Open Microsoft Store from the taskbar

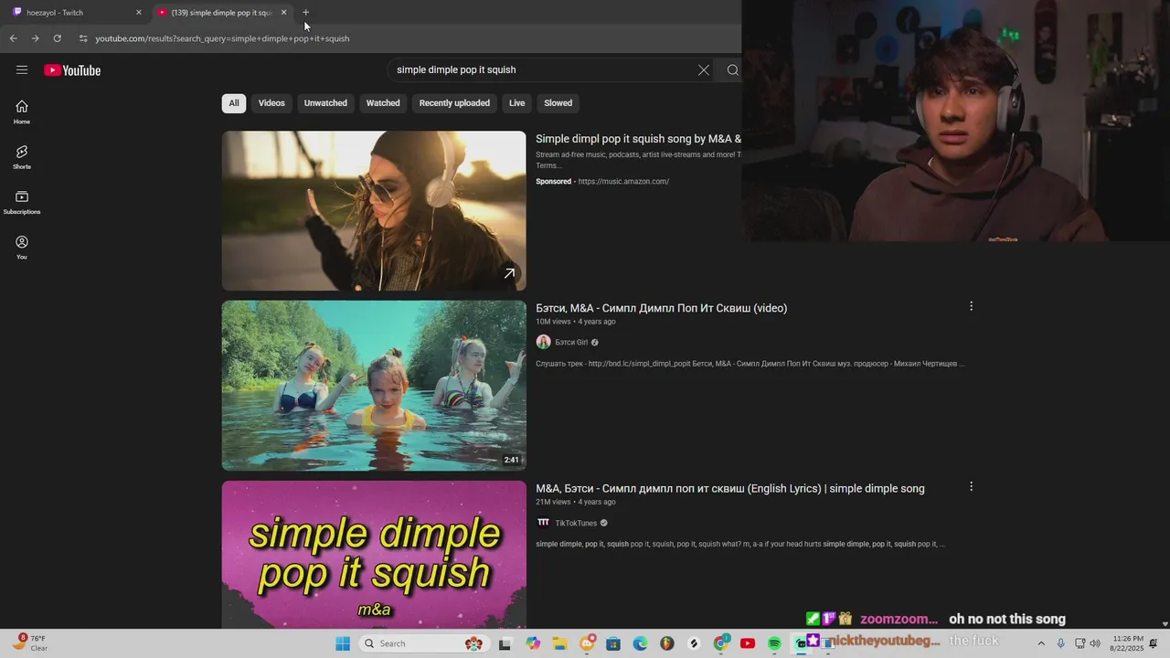pyautogui.click(x=613, y=643)
